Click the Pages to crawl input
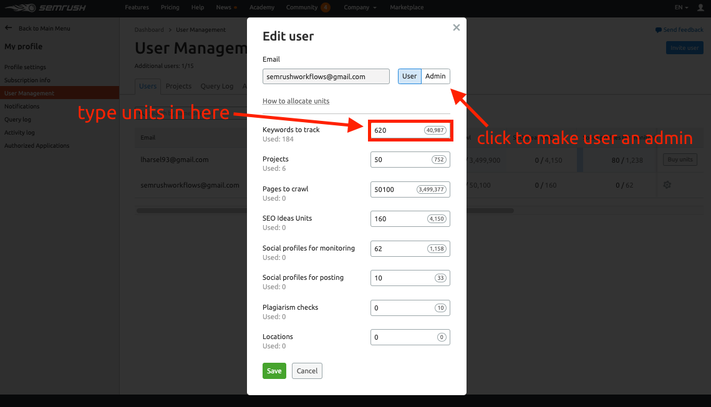This screenshot has width=711, height=407. [410, 189]
